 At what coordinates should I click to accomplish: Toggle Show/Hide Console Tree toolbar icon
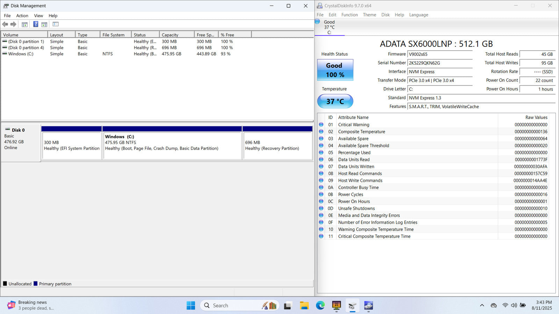[x=24, y=24]
